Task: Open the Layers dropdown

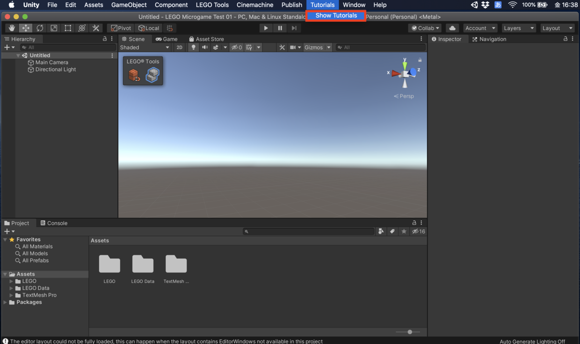Action: click(519, 28)
